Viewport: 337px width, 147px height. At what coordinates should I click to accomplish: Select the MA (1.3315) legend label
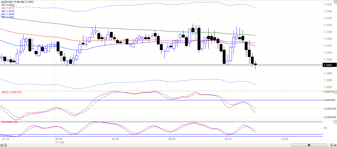[x=8, y=11]
